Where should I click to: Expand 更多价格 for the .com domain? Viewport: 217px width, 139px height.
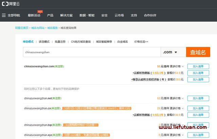pos(177,66)
